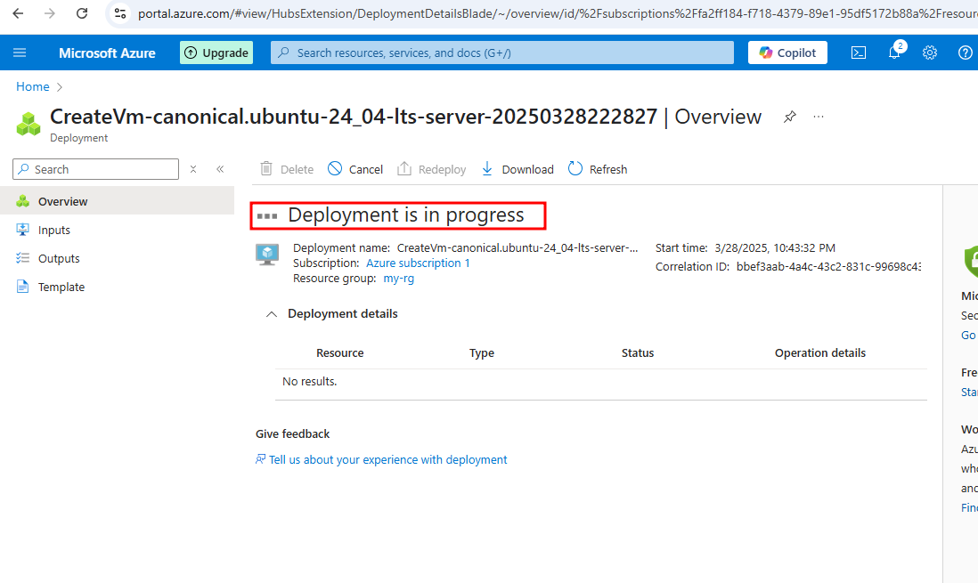Open Copilot
The width and height of the screenshot is (978, 583).
[x=787, y=53]
